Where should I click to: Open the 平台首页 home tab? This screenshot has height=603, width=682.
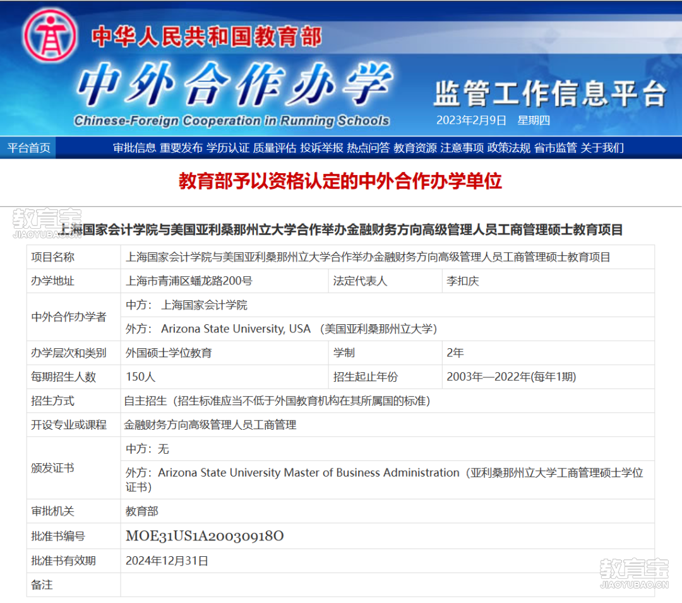point(28,148)
